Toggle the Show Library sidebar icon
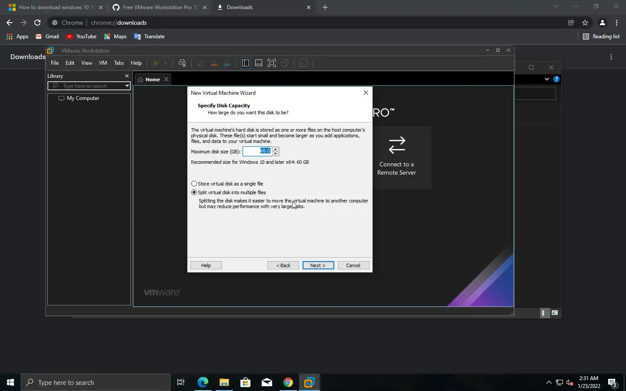The image size is (626, 391). pyautogui.click(x=246, y=63)
